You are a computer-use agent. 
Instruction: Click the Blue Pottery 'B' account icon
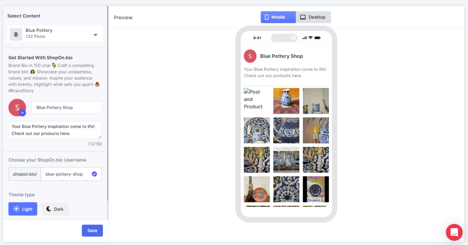(x=16, y=34)
